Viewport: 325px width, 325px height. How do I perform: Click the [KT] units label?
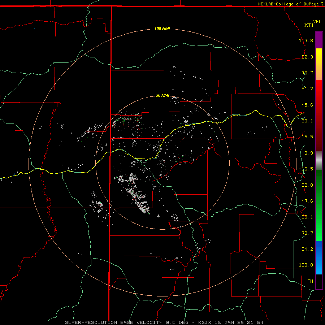308,25
